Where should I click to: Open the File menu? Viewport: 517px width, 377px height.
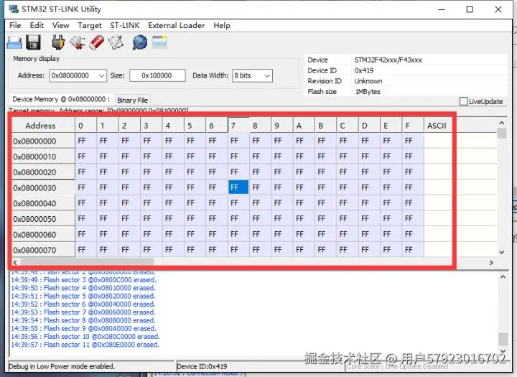pyautogui.click(x=15, y=25)
